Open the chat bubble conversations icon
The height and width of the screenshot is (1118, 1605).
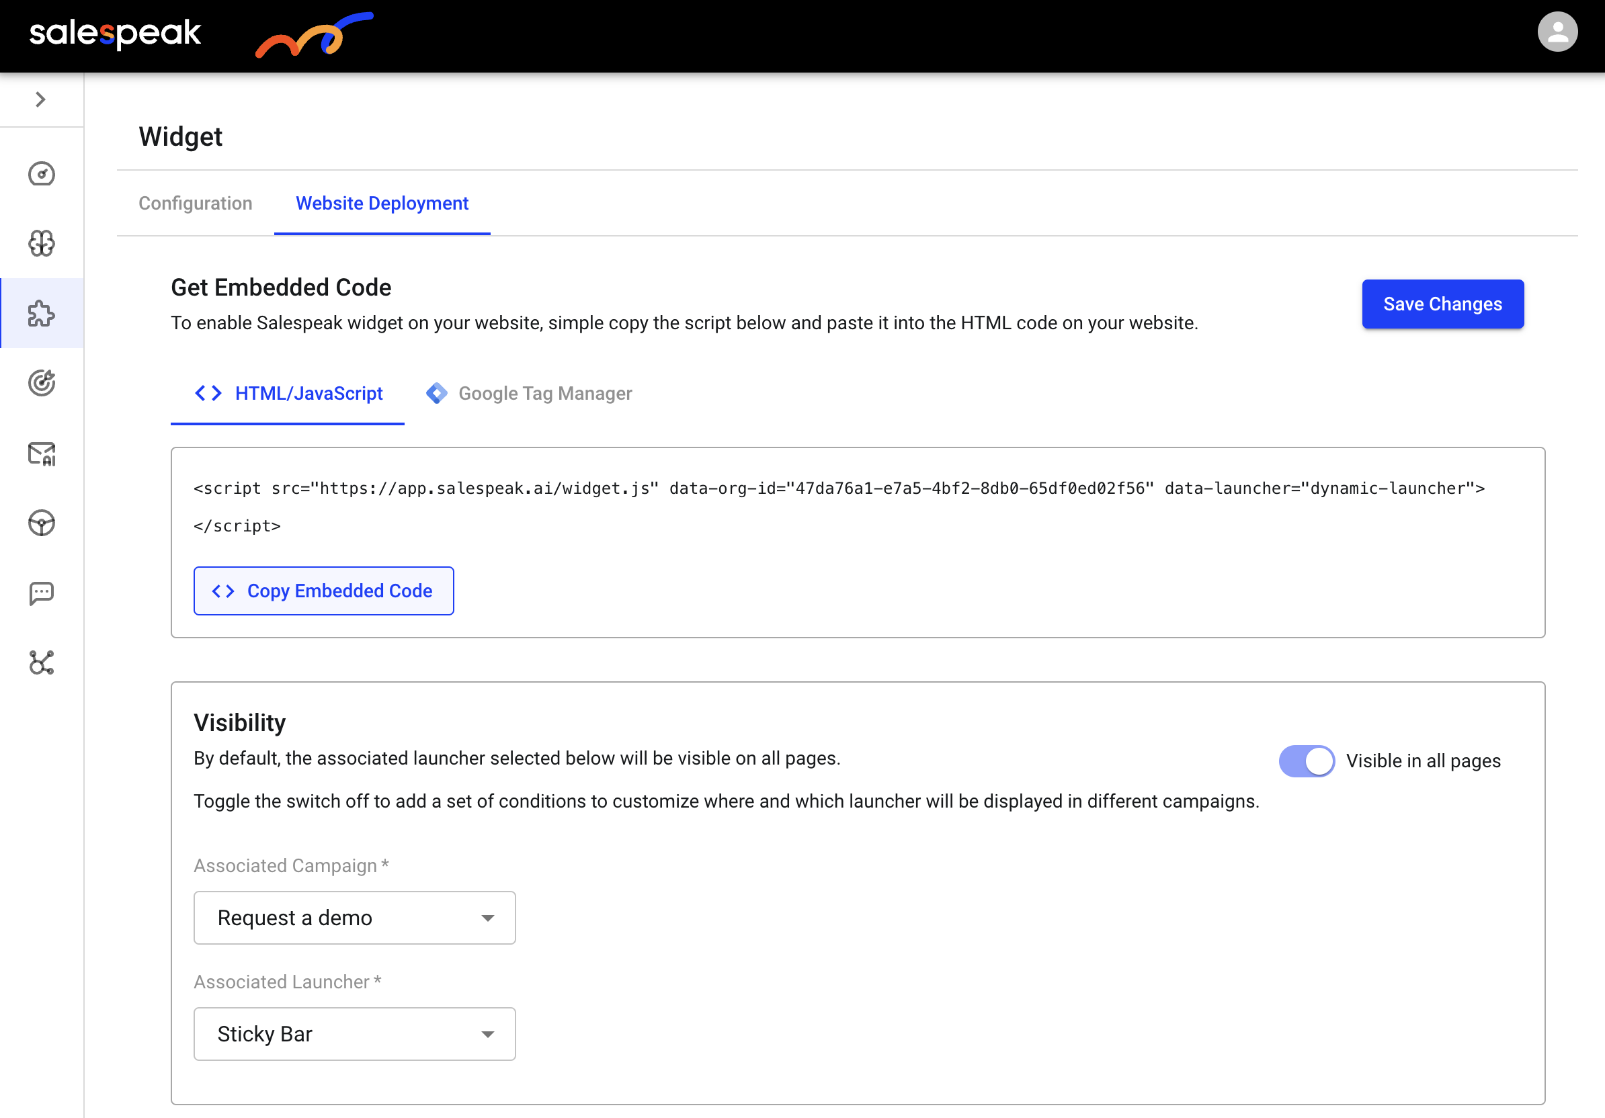(41, 593)
